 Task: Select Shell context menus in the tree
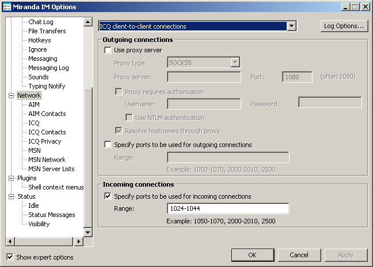56,187
